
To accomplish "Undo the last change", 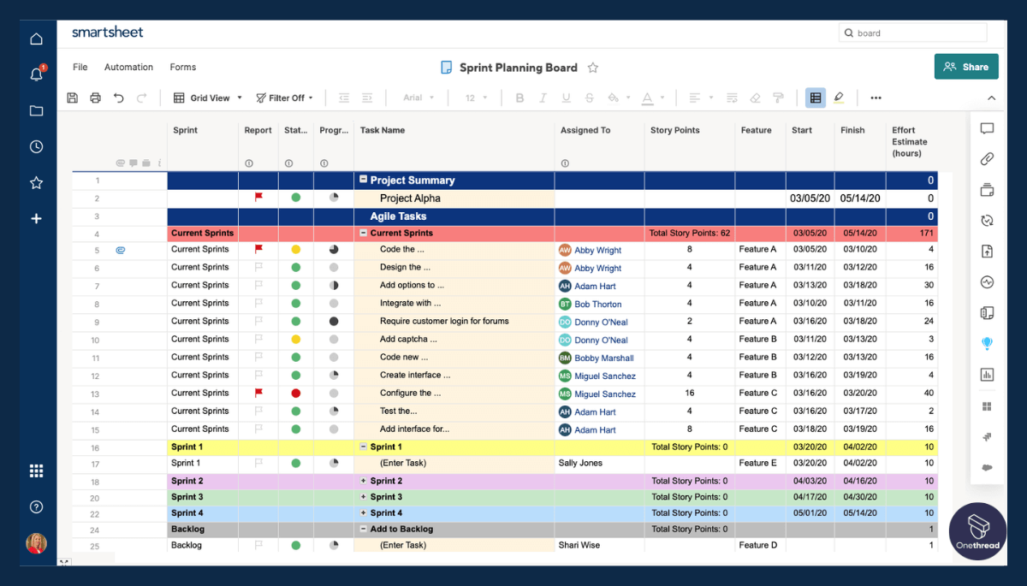I will [120, 98].
